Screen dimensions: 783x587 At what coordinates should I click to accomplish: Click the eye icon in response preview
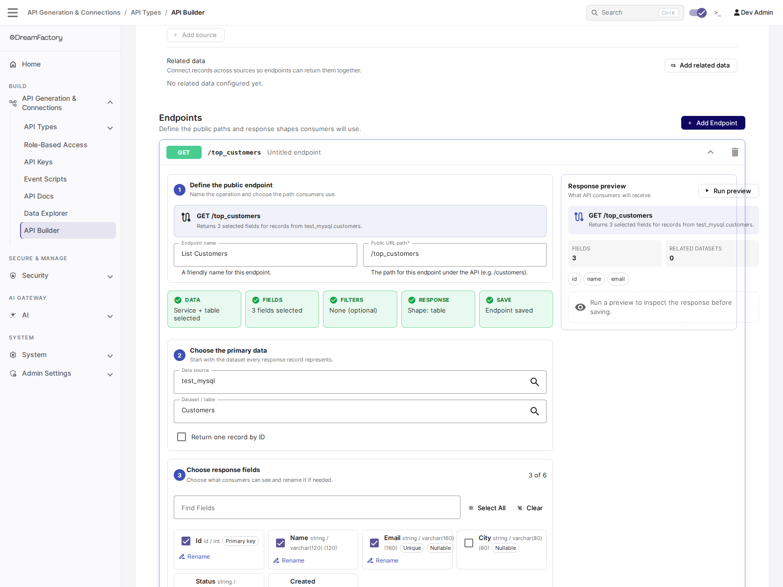(x=580, y=307)
